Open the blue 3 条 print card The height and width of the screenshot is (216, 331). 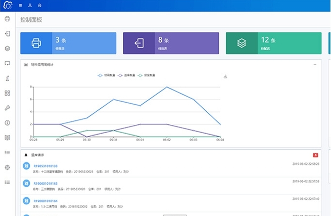(68, 43)
